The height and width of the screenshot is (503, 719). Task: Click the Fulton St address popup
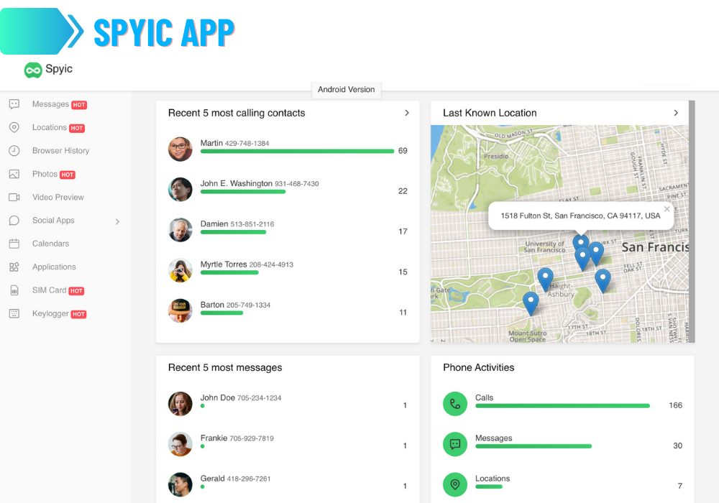tap(581, 215)
